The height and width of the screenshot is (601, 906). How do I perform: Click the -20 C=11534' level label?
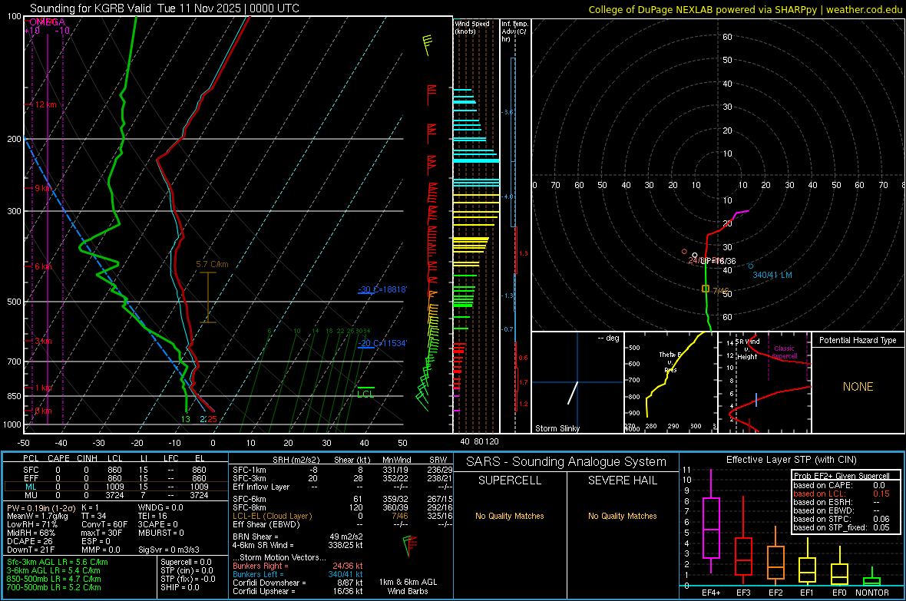pos(382,342)
